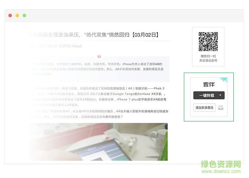This screenshot has height=178, width=249.
Task: Click the 绿色资源网 watermark logo
Action: (221, 164)
